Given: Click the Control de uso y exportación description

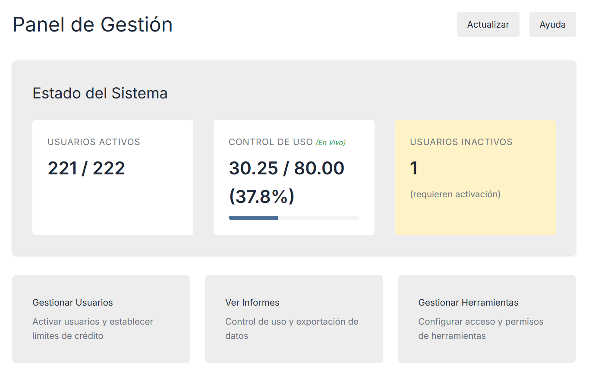Looking at the screenshot, I should coord(292,328).
